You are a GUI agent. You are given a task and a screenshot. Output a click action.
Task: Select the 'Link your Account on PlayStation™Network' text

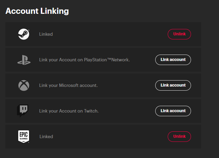[x=84, y=60]
